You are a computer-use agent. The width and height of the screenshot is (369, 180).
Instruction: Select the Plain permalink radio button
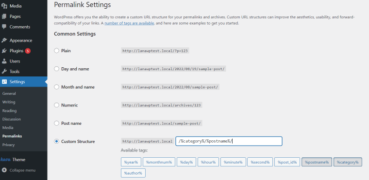coord(56,51)
